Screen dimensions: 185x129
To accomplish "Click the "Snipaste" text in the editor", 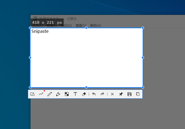I will coord(40,31).
